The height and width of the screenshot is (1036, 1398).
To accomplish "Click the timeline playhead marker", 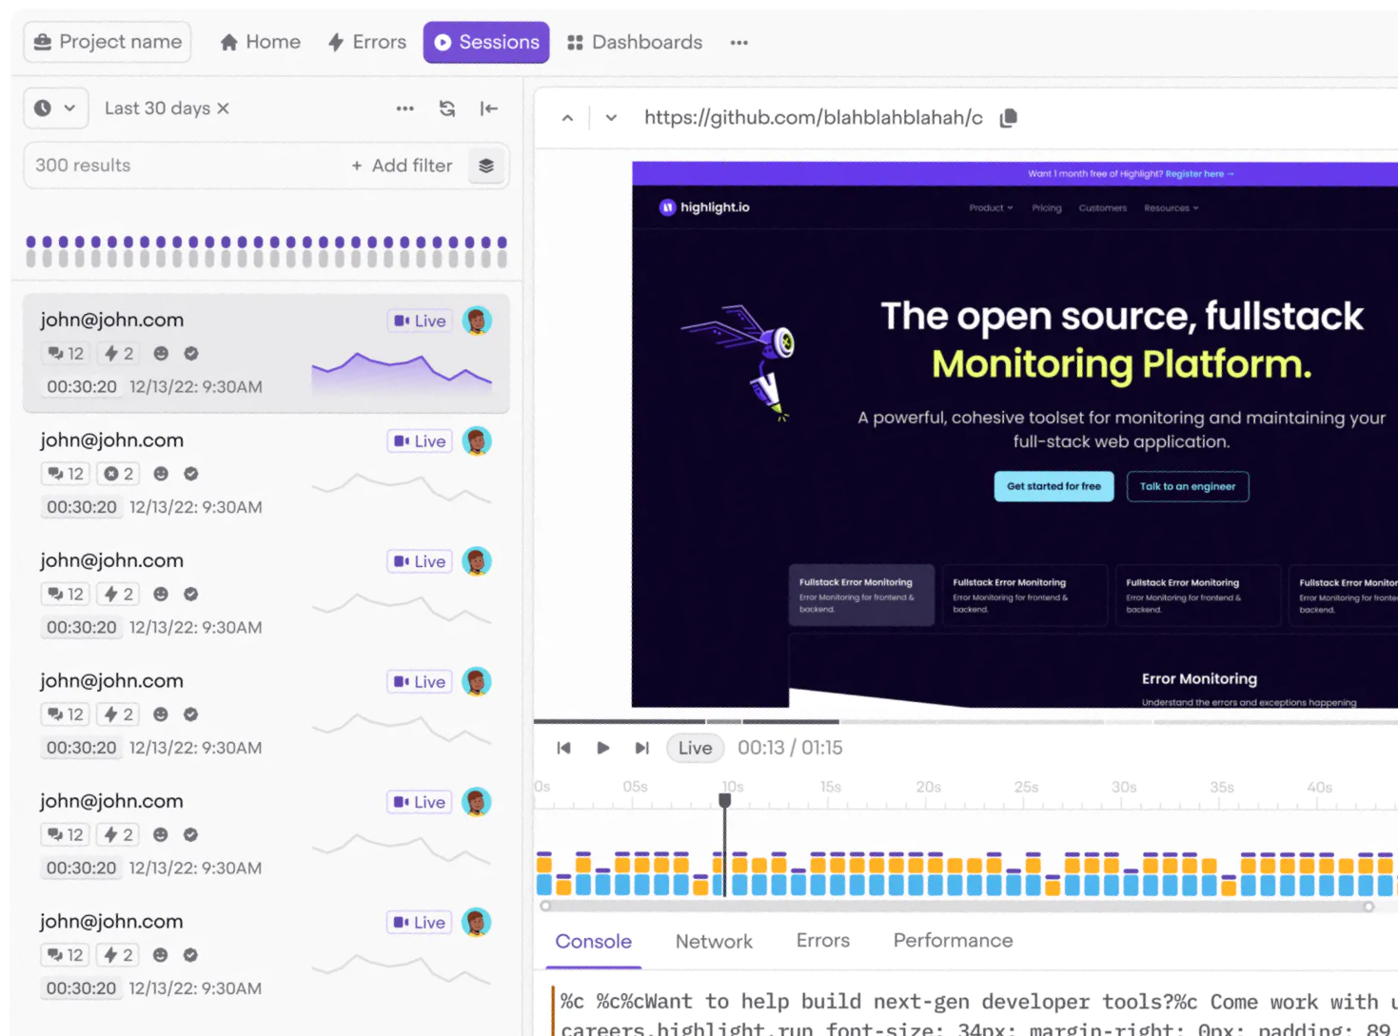I will pyautogui.click(x=725, y=801).
